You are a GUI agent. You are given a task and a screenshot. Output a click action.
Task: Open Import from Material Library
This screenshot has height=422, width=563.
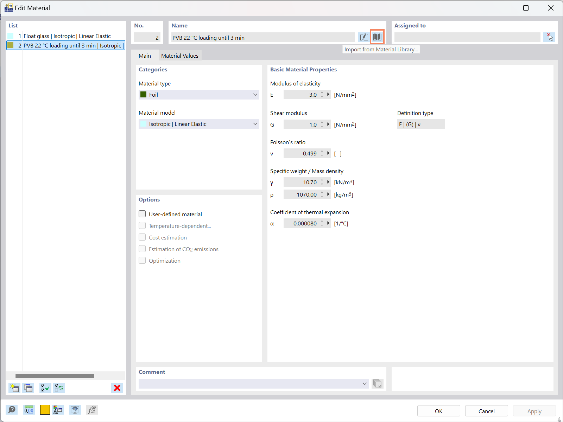click(x=377, y=37)
